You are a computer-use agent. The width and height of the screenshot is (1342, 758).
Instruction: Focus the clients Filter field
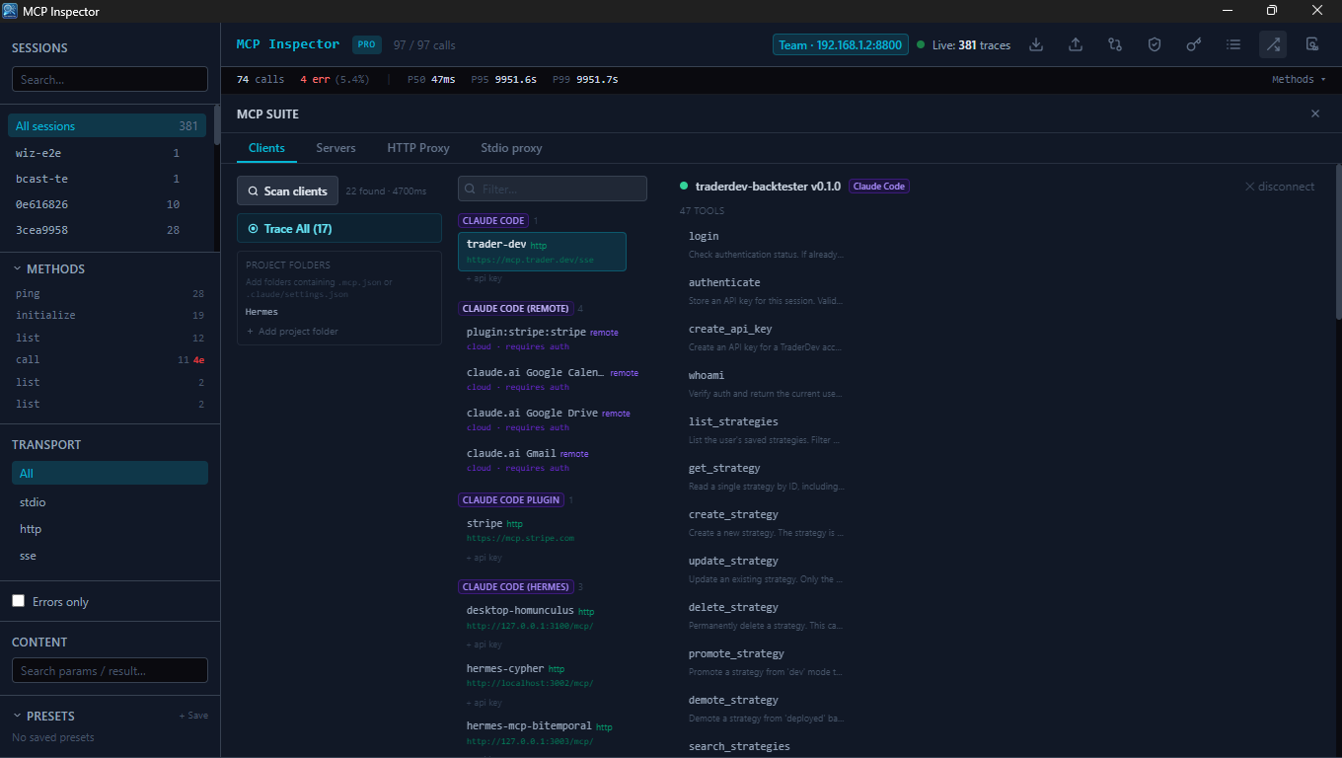pyautogui.click(x=553, y=189)
